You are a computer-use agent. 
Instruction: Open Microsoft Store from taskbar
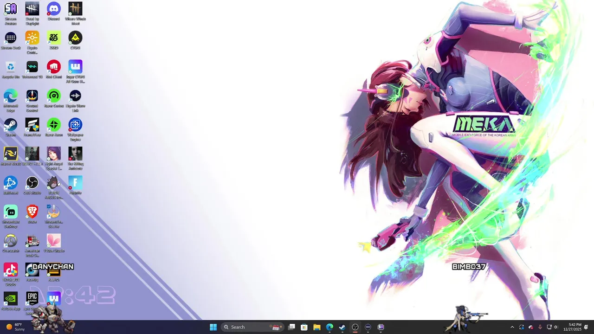[x=304, y=327]
